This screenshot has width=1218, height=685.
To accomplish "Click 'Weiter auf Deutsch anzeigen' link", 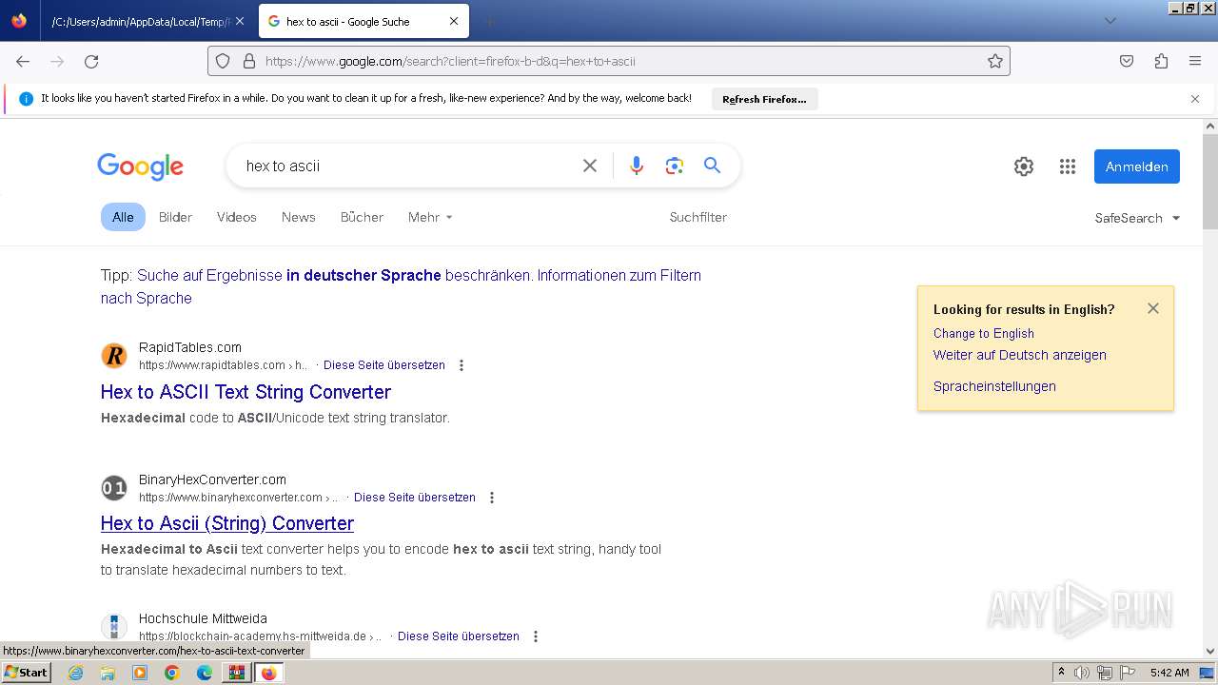I will 1020,355.
